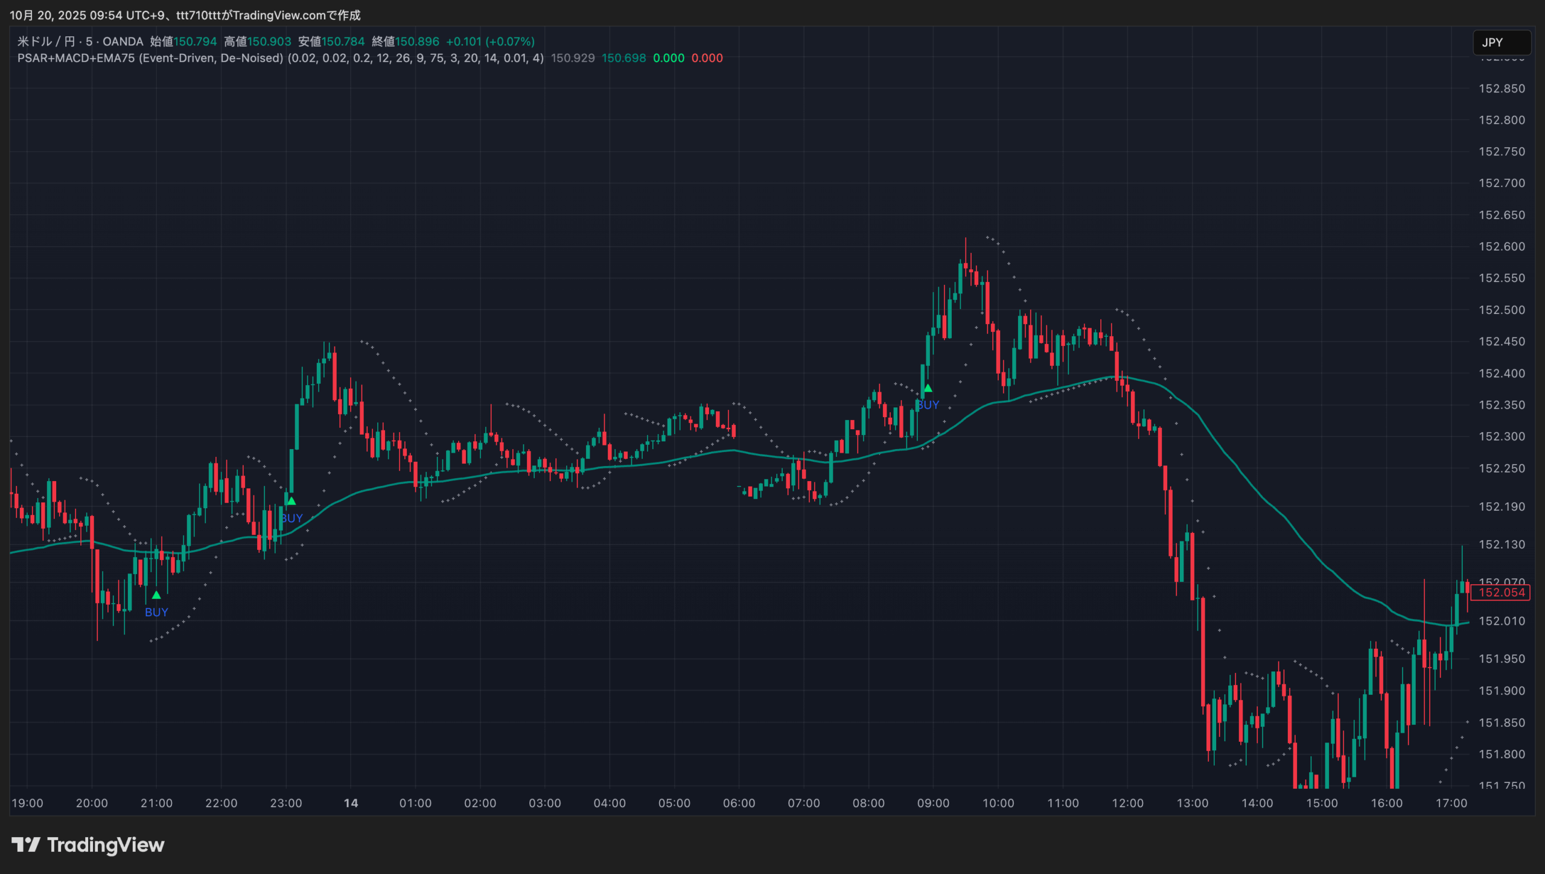Click the green 0.000 indicator value
This screenshot has height=874, width=1545.
pos(669,58)
